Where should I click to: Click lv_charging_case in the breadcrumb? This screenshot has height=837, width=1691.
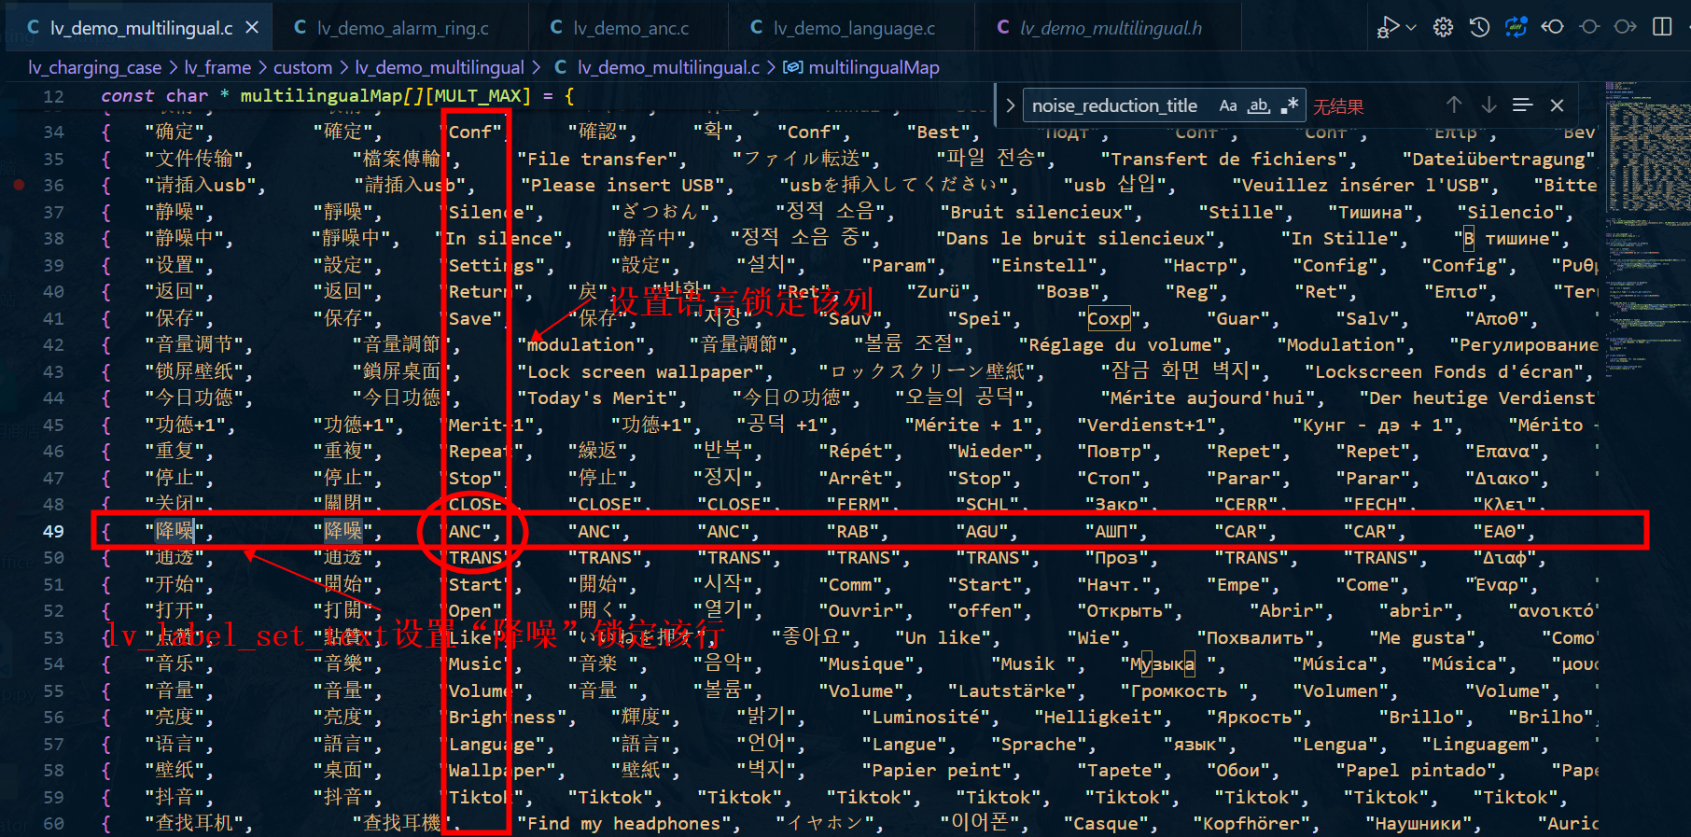[x=94, y=67]
